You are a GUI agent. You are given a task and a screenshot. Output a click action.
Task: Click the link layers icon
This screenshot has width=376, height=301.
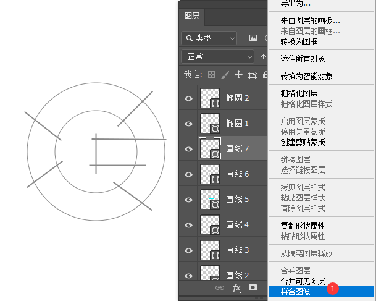point(220,287)
